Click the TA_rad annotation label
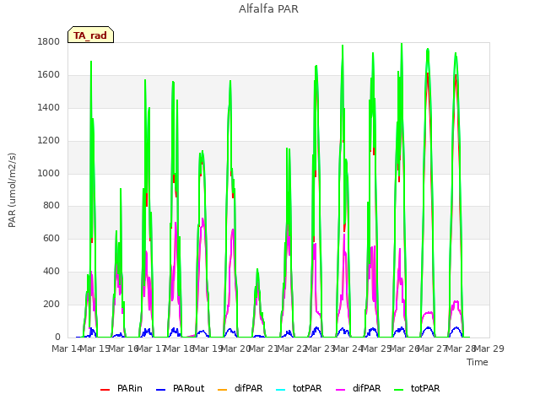 pyautogui.click(x=90, y=35)
